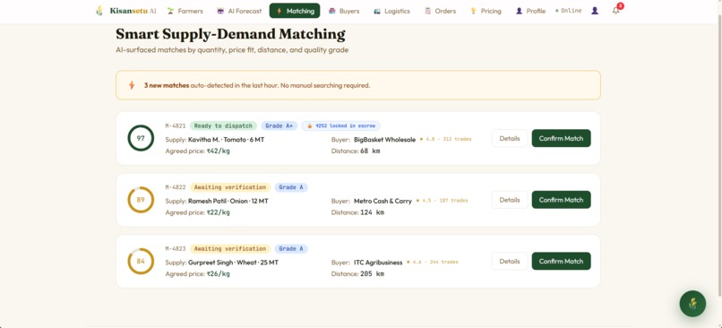Image resolution: width=722 pixels, height=328 pixels.
Task: Click Awaiting verification badge on M-4822
Action: (230, 187)
